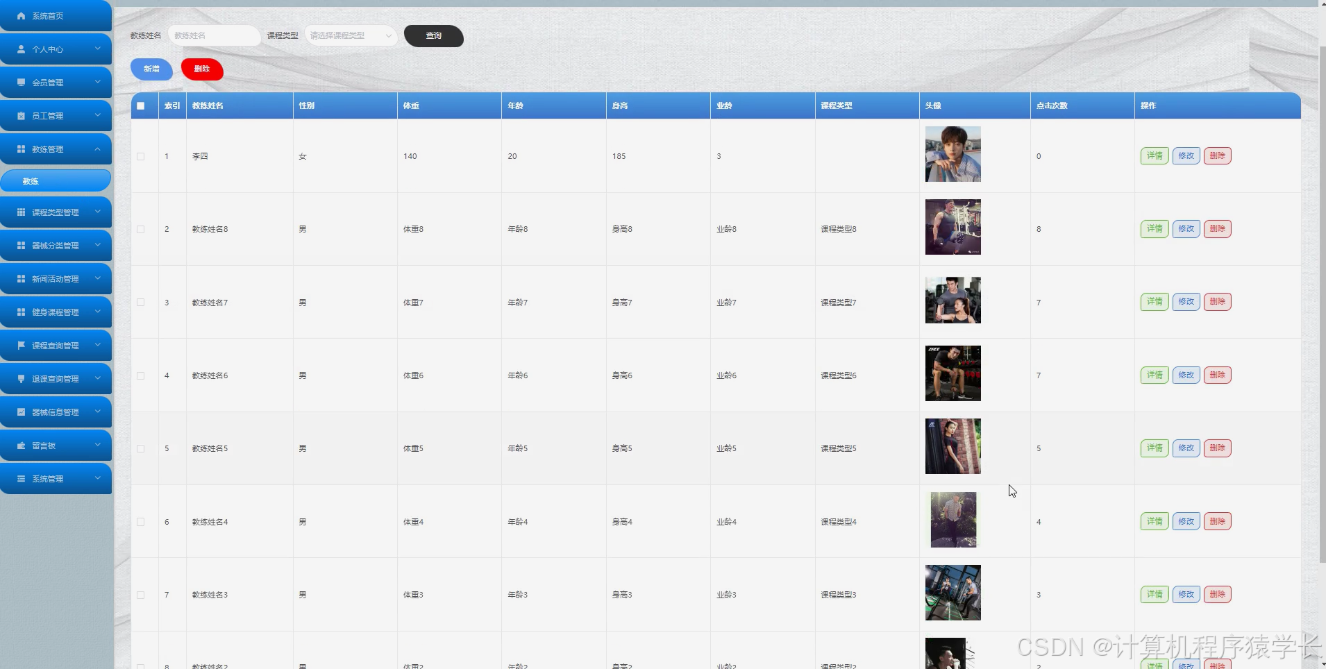
Task: Expand 器械分类管理 menu chevron
Action: click(x=98, y=245)
